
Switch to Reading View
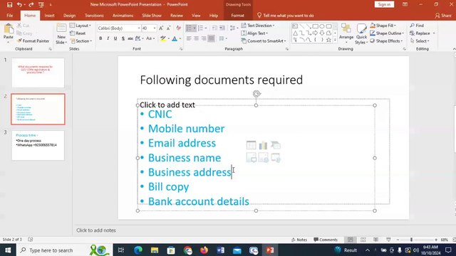pyautogui.click(x=375, y=240)
